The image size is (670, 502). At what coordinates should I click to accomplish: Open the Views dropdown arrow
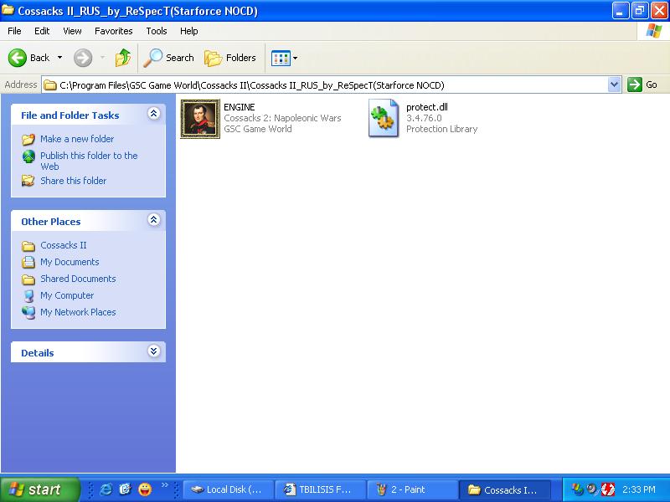point(296,58)
